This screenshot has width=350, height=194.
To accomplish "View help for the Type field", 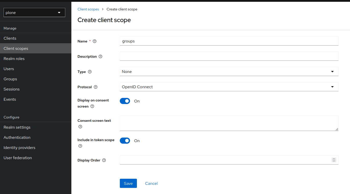I will click(90, 71).
